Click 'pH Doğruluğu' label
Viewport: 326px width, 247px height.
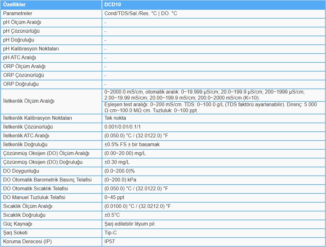click(19, 40)
